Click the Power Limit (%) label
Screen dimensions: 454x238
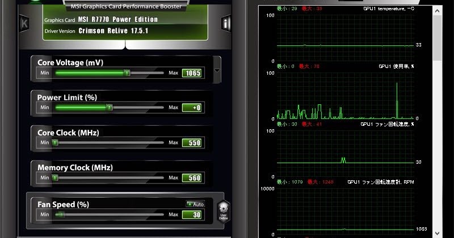pyautogui.click(x=67, y=97)
